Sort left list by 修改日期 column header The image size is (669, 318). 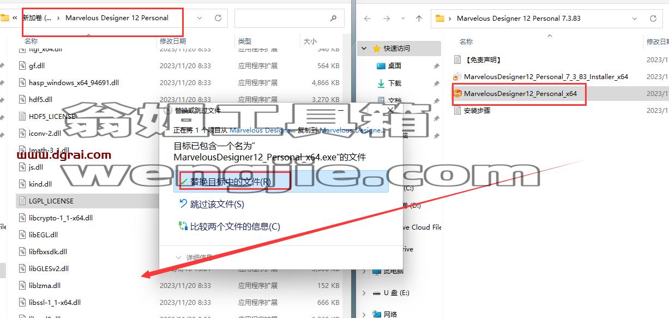(173, 41)
